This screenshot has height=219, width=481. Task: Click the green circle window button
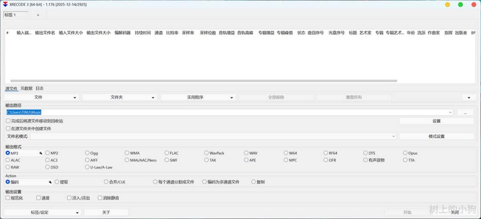[460, 4]
